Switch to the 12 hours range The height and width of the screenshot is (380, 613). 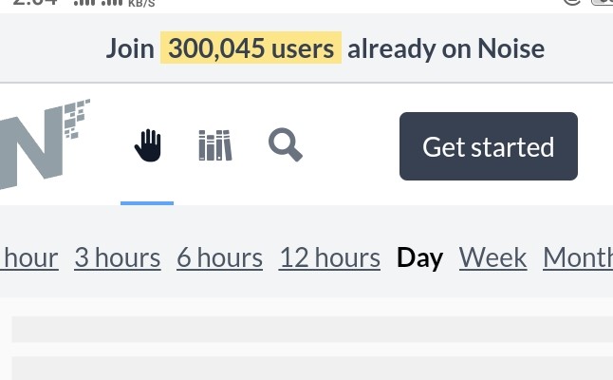[329, 257]
